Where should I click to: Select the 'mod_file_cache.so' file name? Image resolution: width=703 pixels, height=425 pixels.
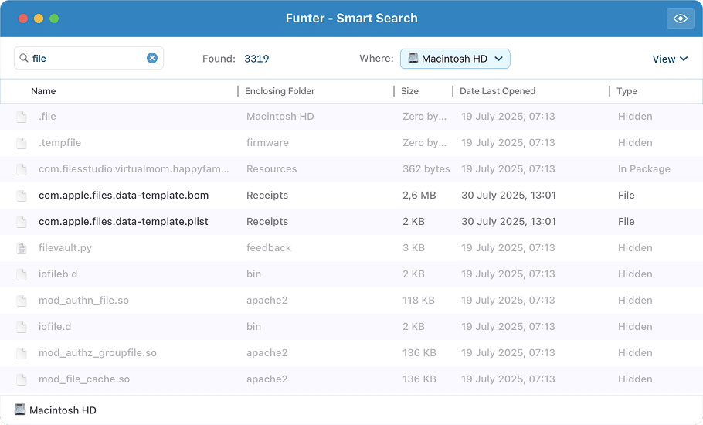click(x=84, y=379)
